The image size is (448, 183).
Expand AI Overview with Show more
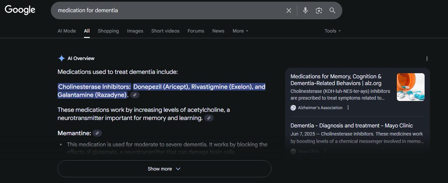tap(164, 169)
